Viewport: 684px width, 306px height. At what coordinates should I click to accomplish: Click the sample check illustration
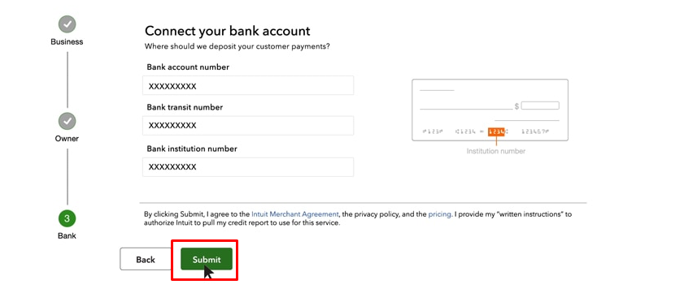pyautogui.click(x=490, y=110)
